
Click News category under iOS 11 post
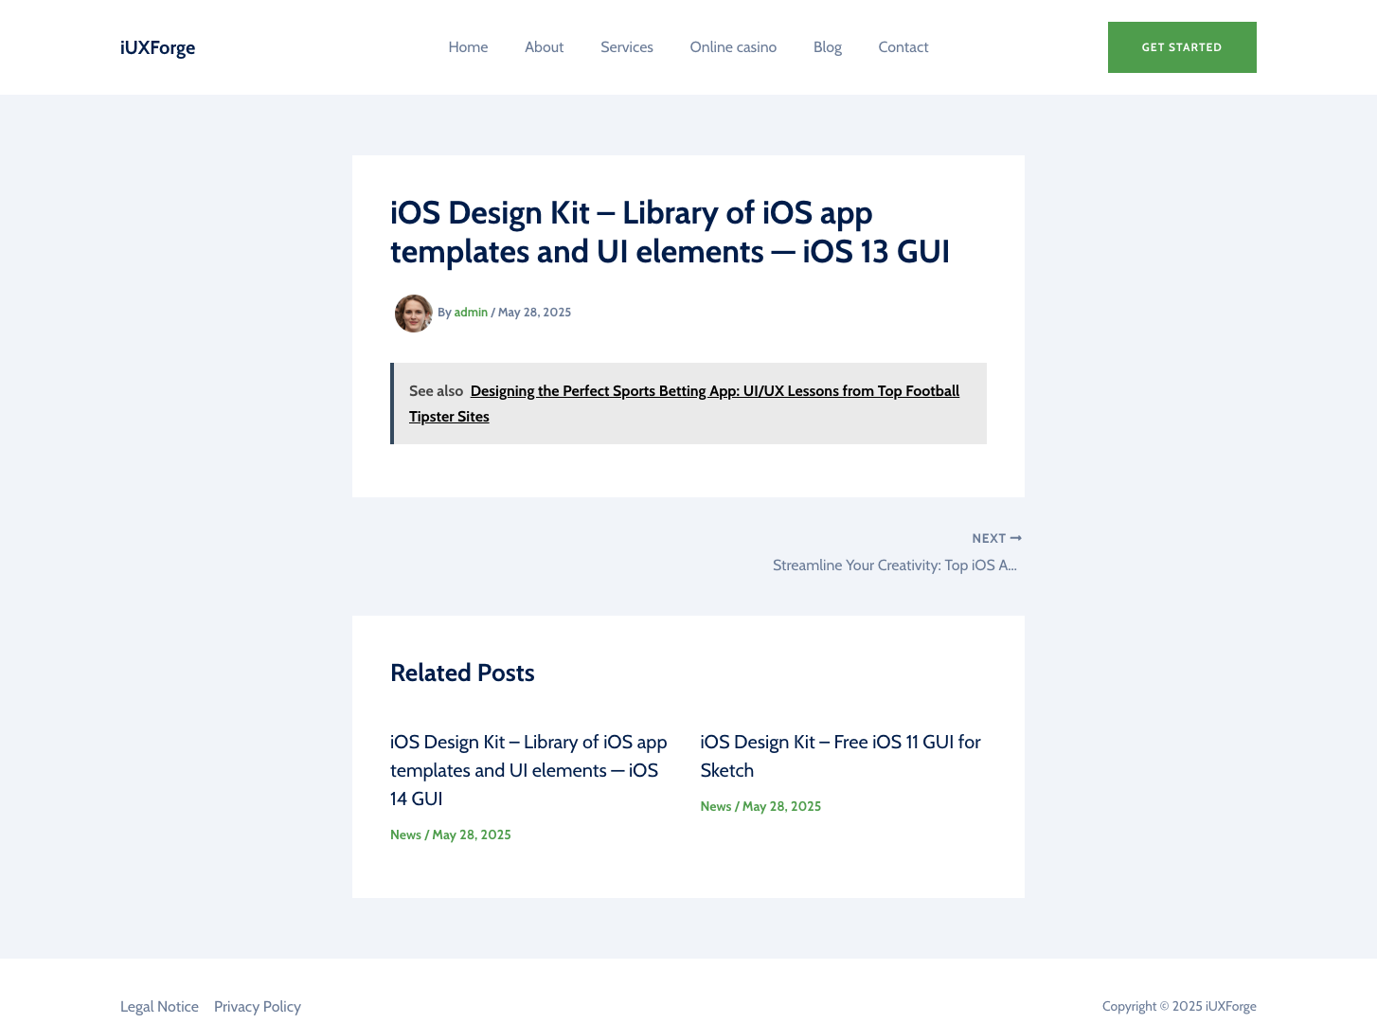click(x=715, y=806)
